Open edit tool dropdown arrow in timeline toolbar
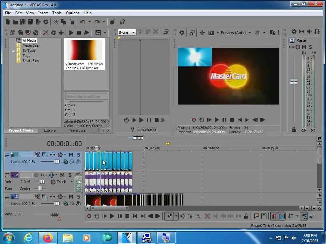This screenshot has height=244, width=326. pyautogui.click(x=176, y=216)
